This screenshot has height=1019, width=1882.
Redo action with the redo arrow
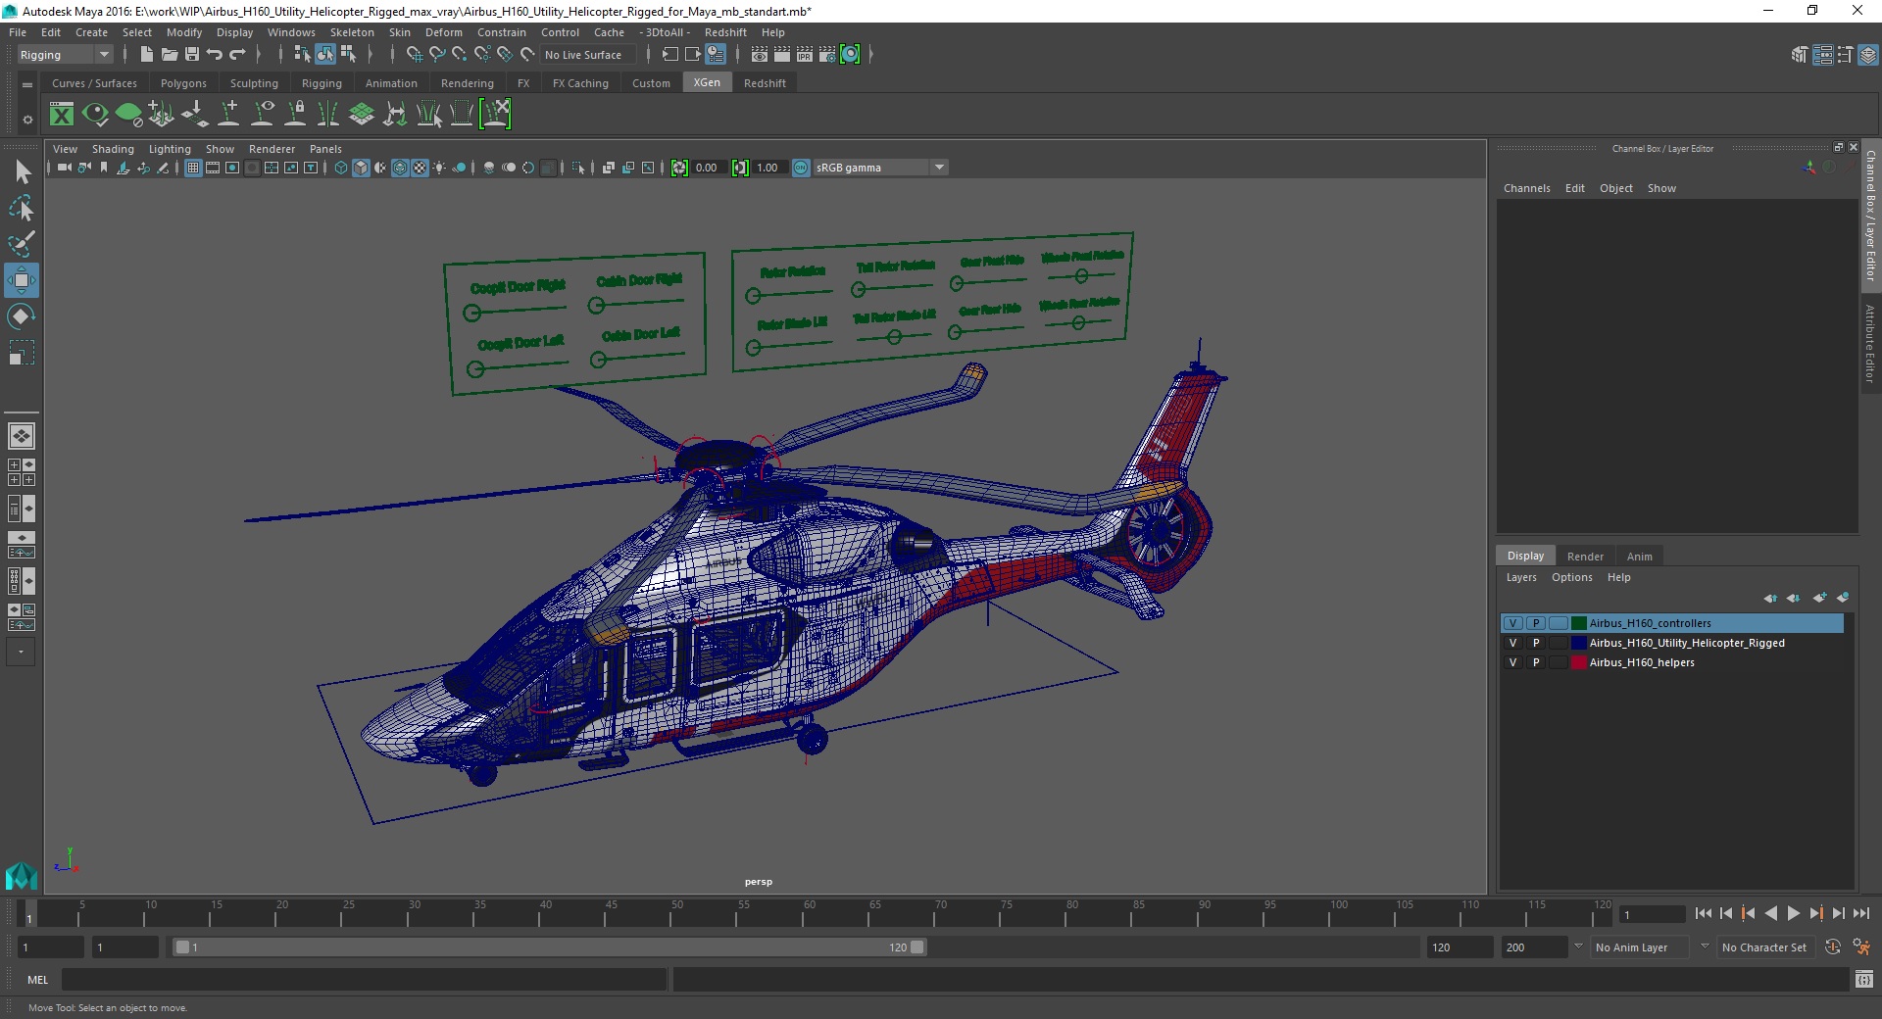237,55
